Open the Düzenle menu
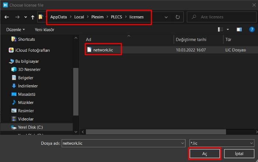This screenshot has height=162, width=258. 15,30
